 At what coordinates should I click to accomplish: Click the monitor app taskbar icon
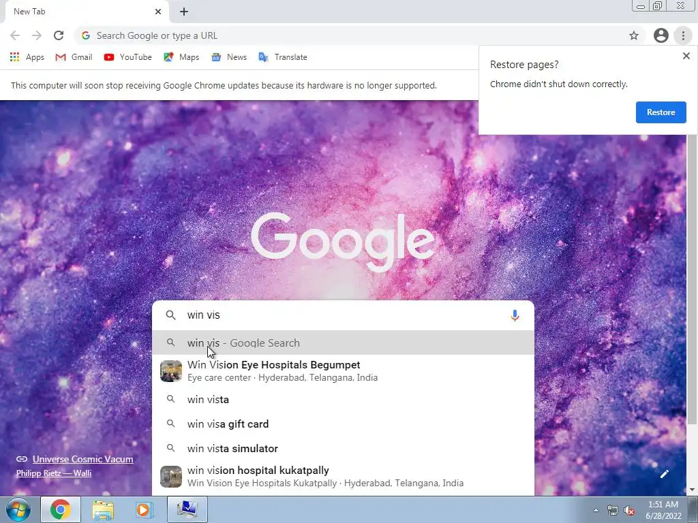(187, 509)
